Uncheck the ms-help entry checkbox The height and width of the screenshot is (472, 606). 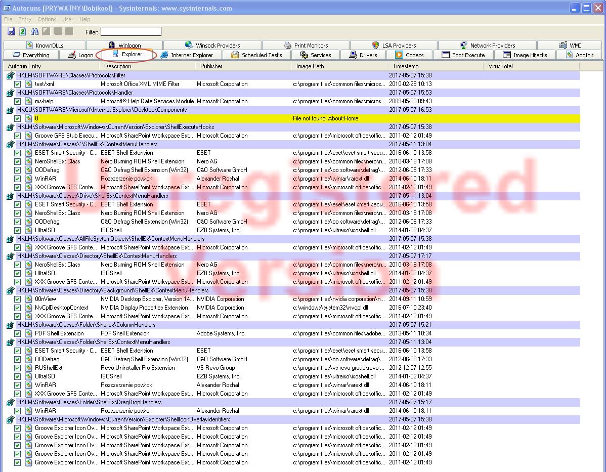tap(17, 101)
